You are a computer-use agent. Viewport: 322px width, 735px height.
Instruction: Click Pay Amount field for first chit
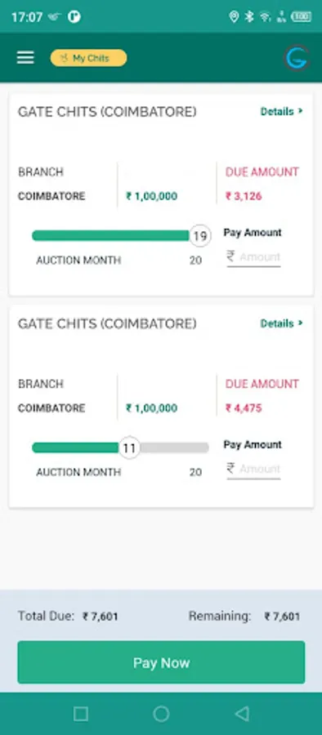253,257
